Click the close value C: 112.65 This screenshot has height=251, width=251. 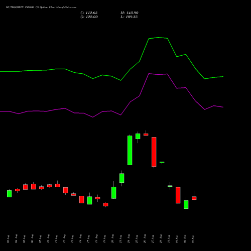point(89,13)
